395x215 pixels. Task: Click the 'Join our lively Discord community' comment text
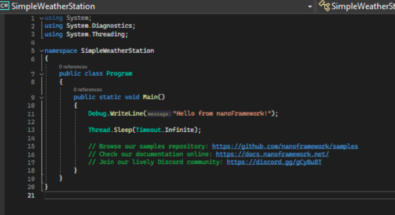156,162
